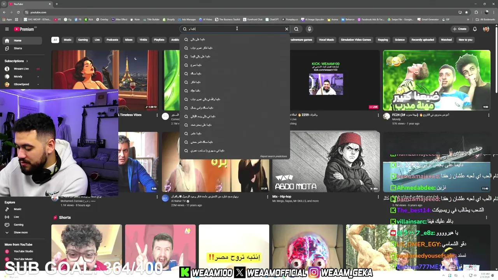Image resolution: width=498 pixels, height=280 pixels.
Task: Click the YouTube Premium logo
Action: pyautogui.click(x=24, y=29)
